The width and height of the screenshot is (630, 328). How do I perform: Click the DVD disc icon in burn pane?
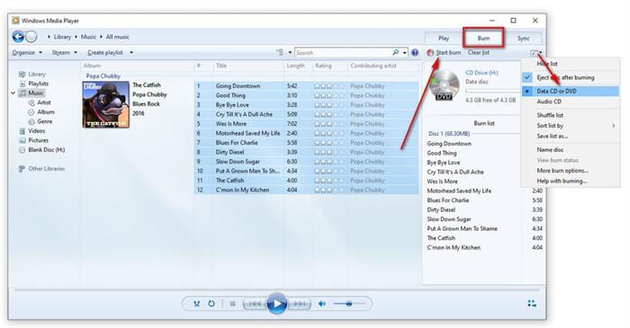[444, 85]
